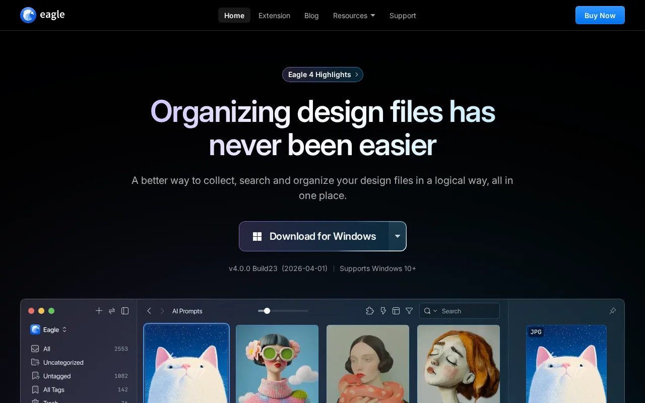The image size is (645, 403).
Task: Click the Supports Windows 10+ text
Action: point(378,268)
